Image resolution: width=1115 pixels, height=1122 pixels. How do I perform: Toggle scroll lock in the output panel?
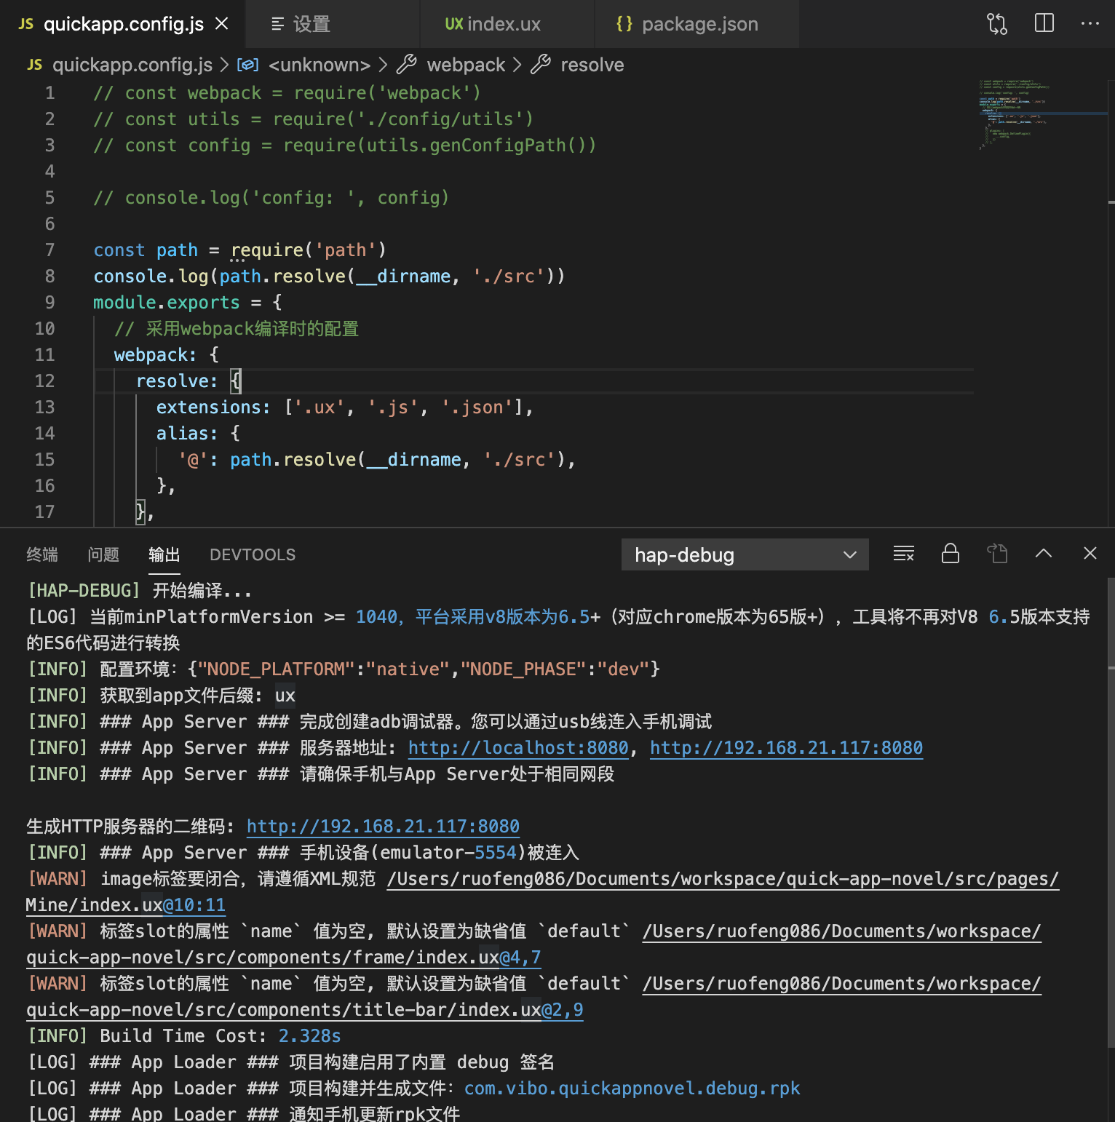(x=949, y=554)
